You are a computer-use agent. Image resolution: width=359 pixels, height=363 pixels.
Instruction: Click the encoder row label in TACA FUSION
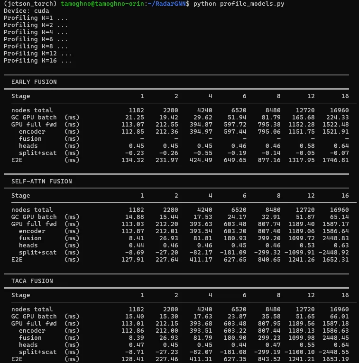pyautogui.click(x=32, y=331)
